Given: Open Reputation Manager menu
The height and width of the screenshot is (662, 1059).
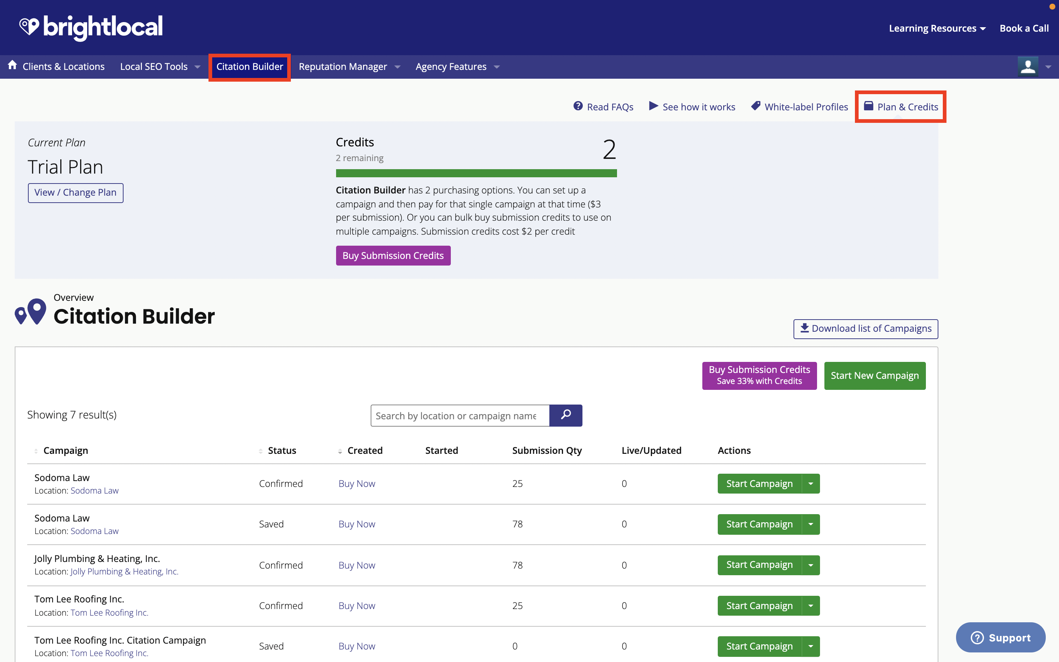Looking at the screenshot, I should click(x=343, y=67).
